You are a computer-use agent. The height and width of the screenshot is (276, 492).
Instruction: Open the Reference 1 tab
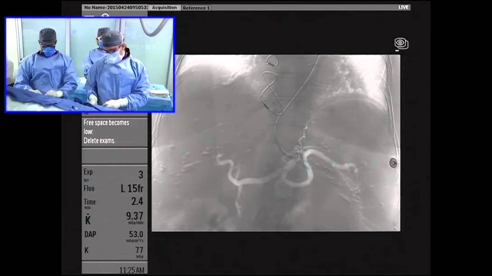[196, 8]
